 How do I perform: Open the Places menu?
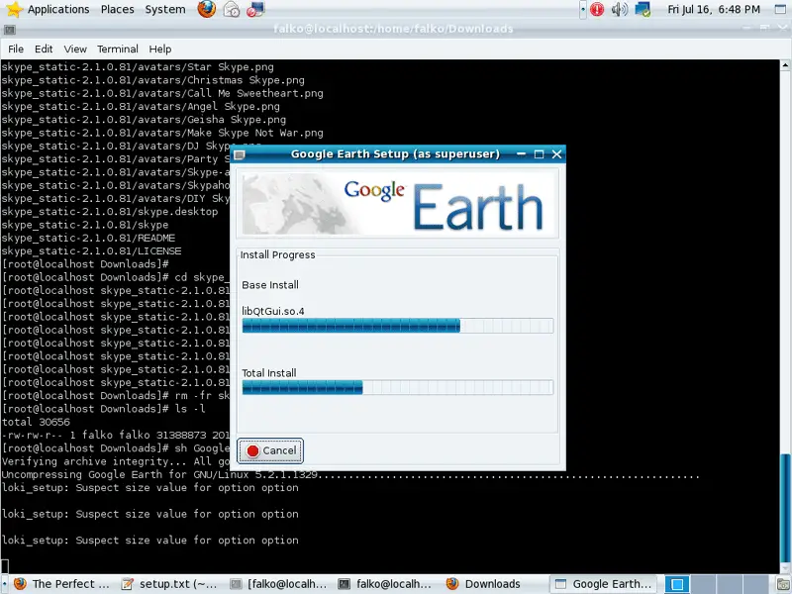(x=117, y=9)
